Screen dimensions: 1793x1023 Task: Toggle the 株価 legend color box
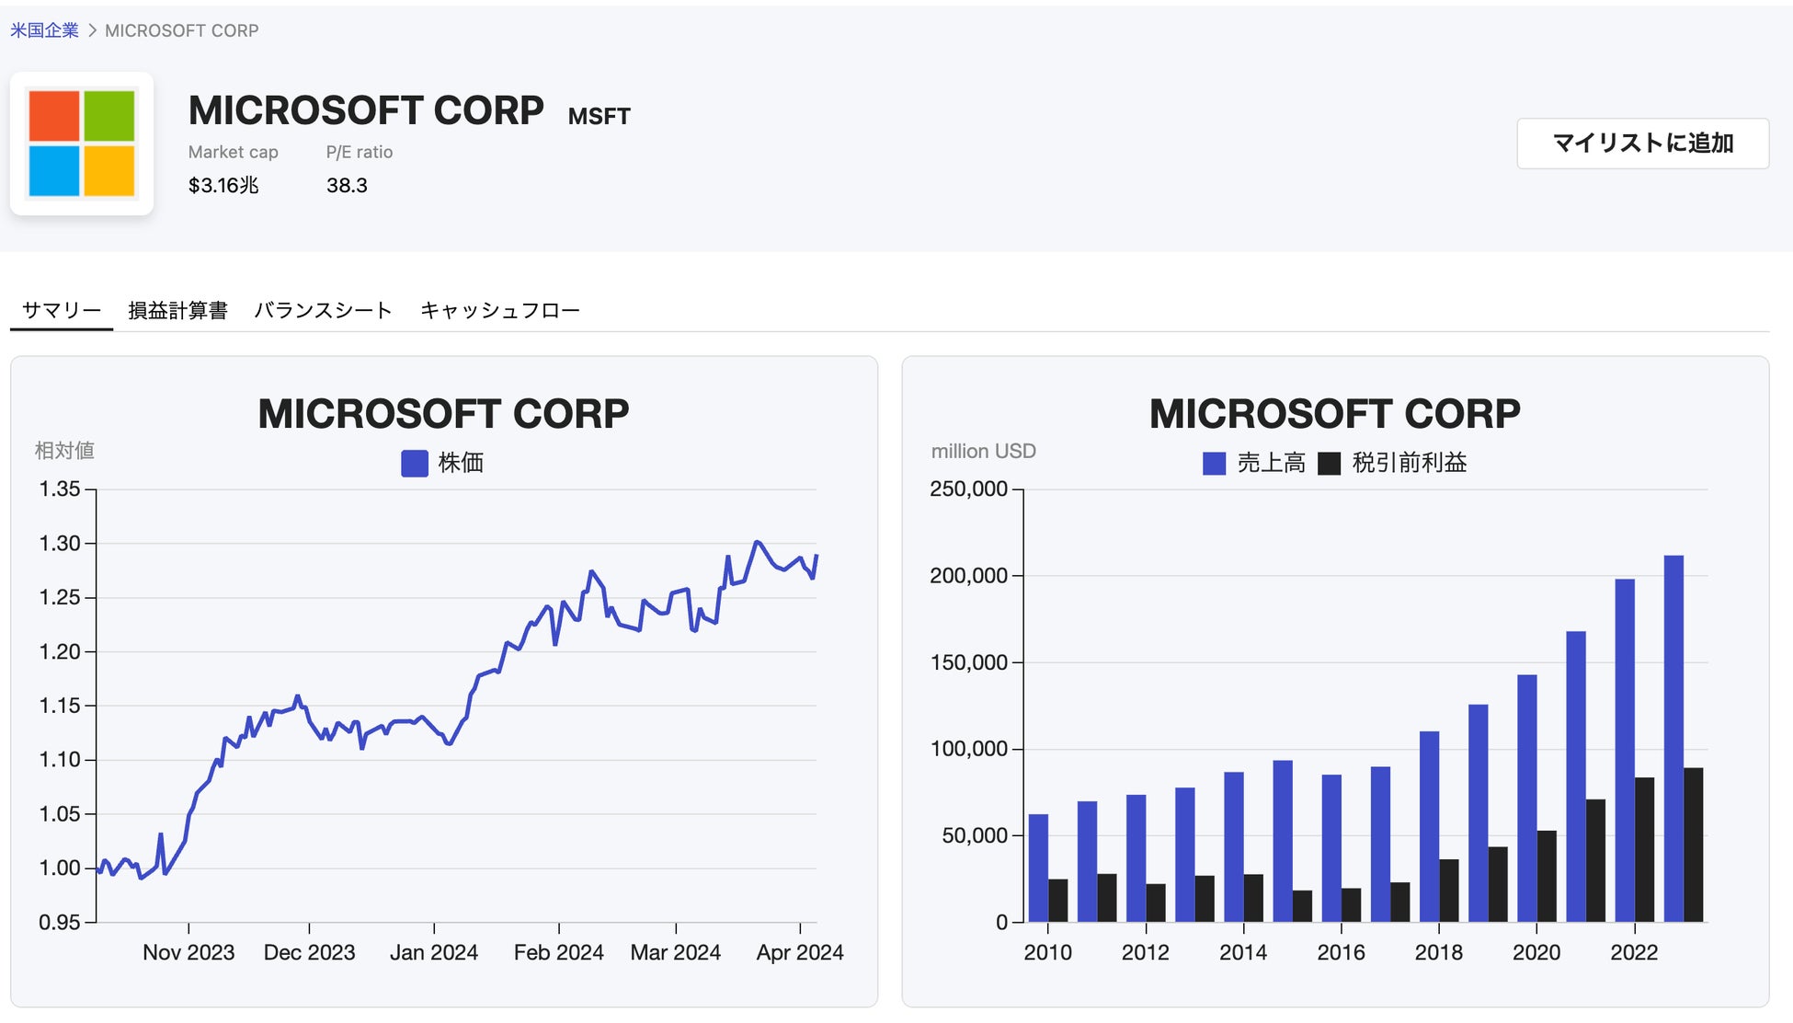pos(415,463)
